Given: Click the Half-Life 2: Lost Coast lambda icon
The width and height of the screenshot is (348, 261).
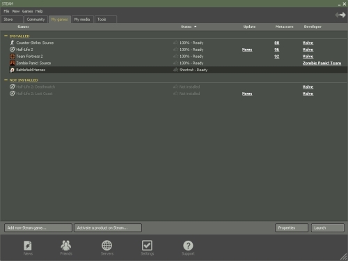Looking at the screenshot, I should point(13,94).
